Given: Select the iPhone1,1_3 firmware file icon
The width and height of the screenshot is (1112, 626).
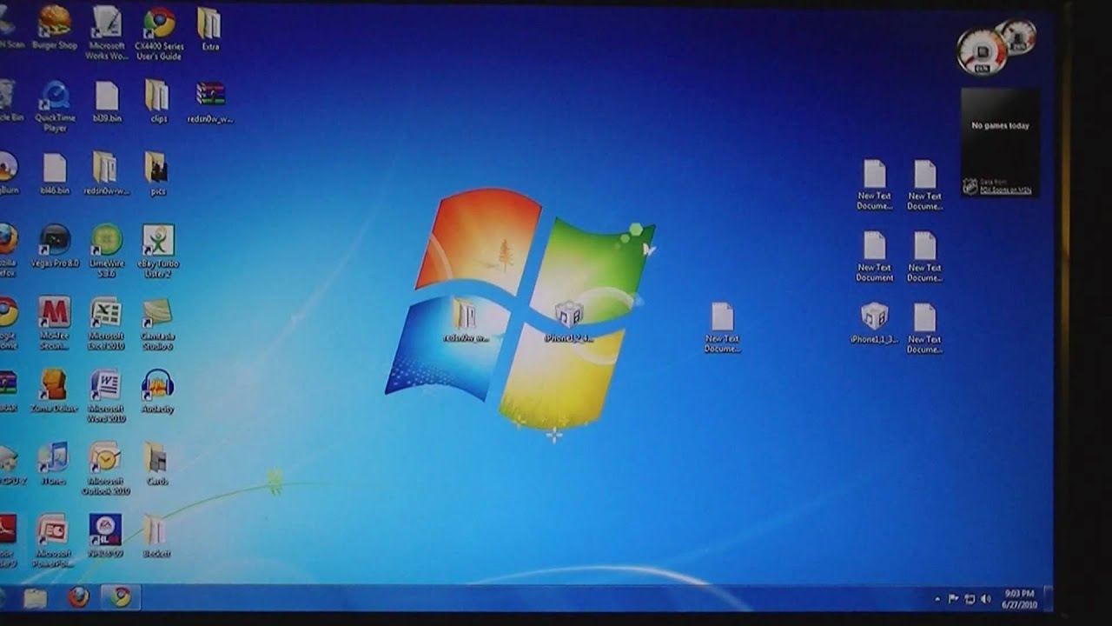Looking at the screenshot, I should tap(874, 323).
